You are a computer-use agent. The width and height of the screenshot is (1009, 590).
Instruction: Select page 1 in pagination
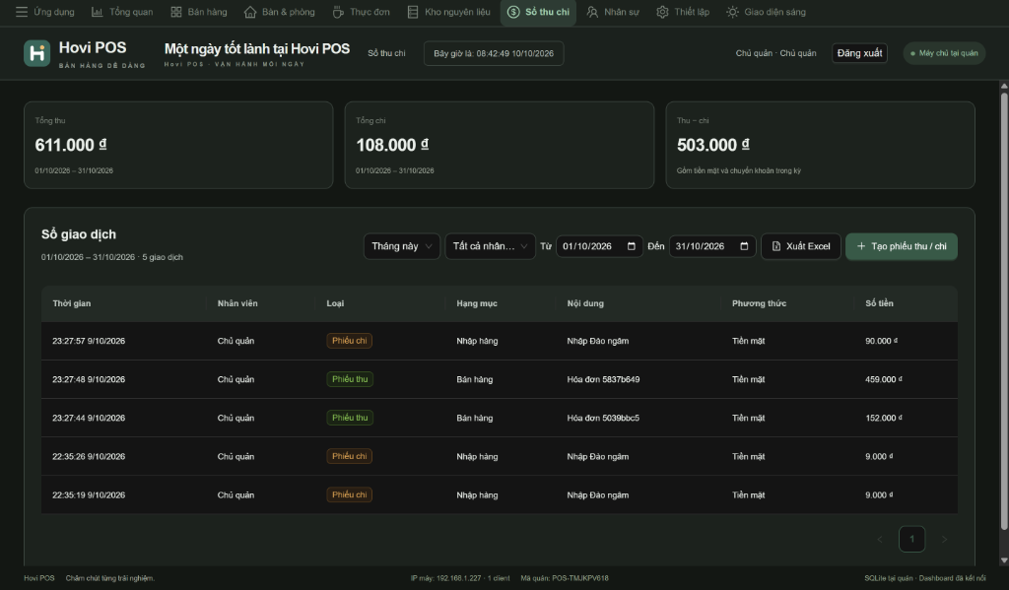tap(911, 539)
